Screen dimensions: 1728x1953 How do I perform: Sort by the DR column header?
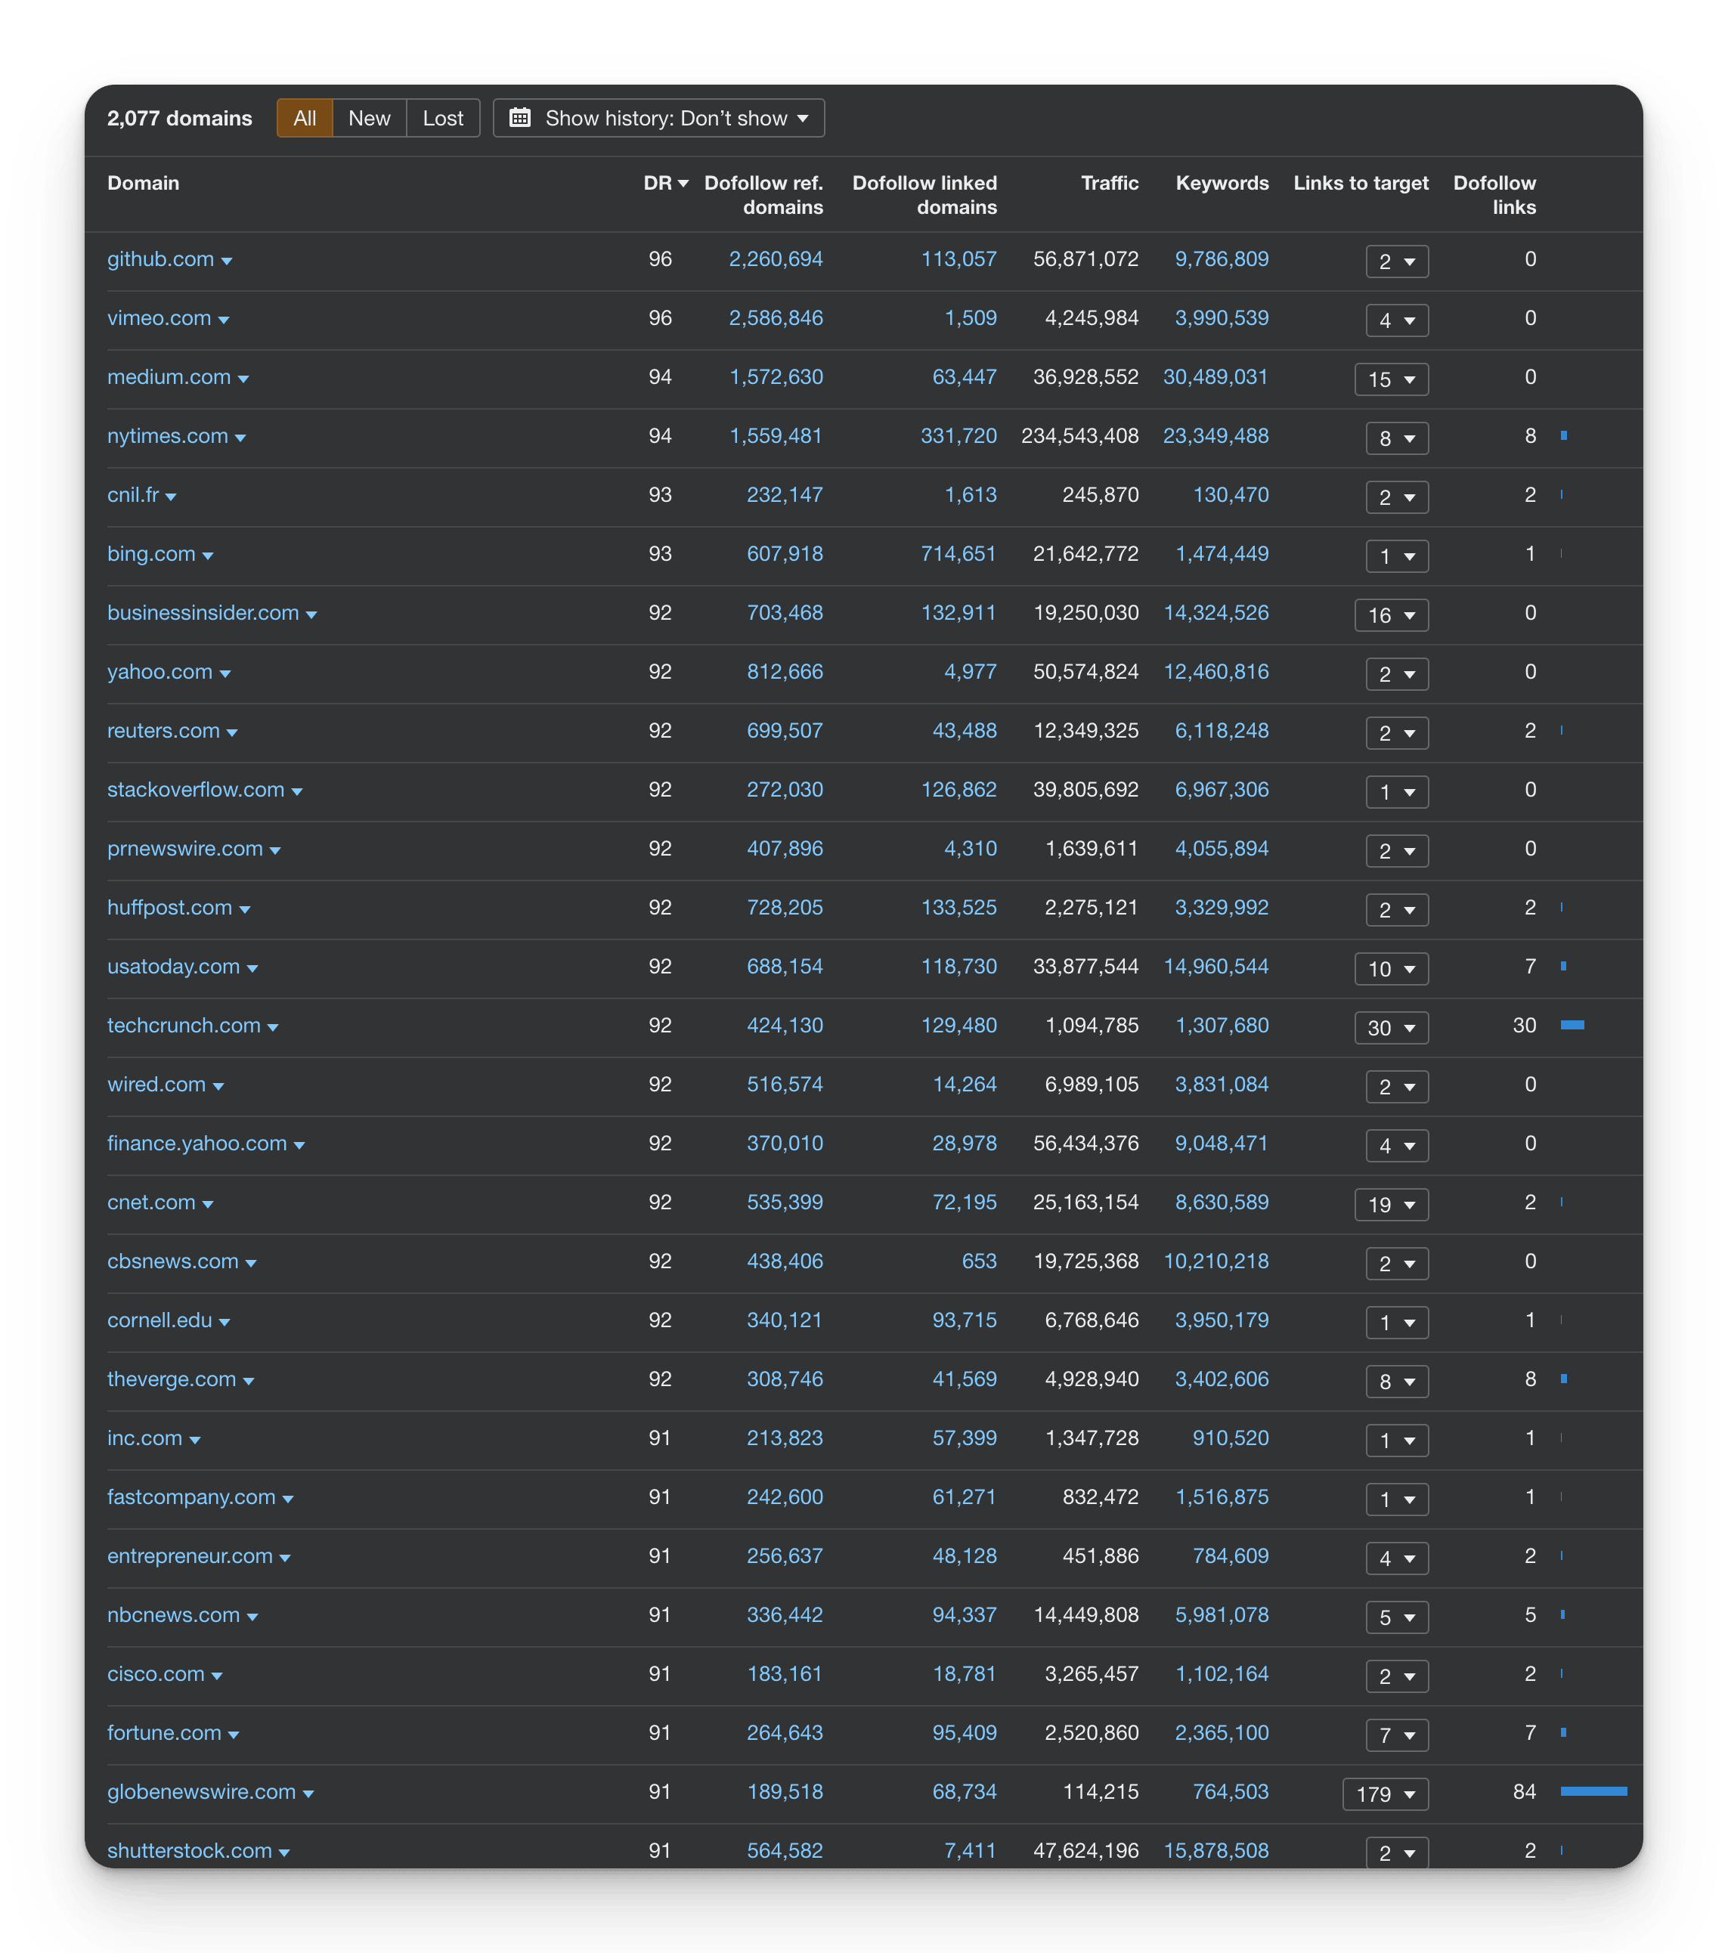point(665,182)
